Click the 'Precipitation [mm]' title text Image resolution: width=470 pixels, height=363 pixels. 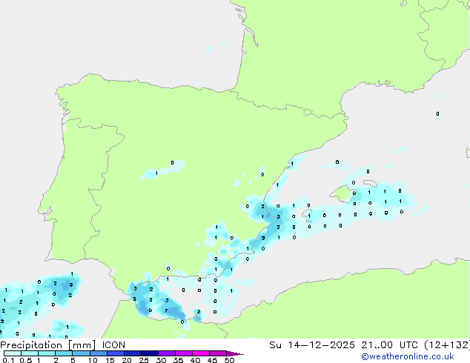[47, 345]
